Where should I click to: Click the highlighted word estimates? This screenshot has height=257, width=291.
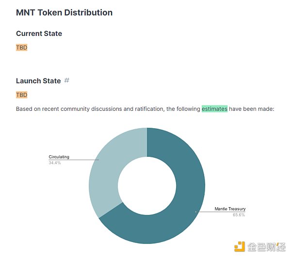pos(214,109)
